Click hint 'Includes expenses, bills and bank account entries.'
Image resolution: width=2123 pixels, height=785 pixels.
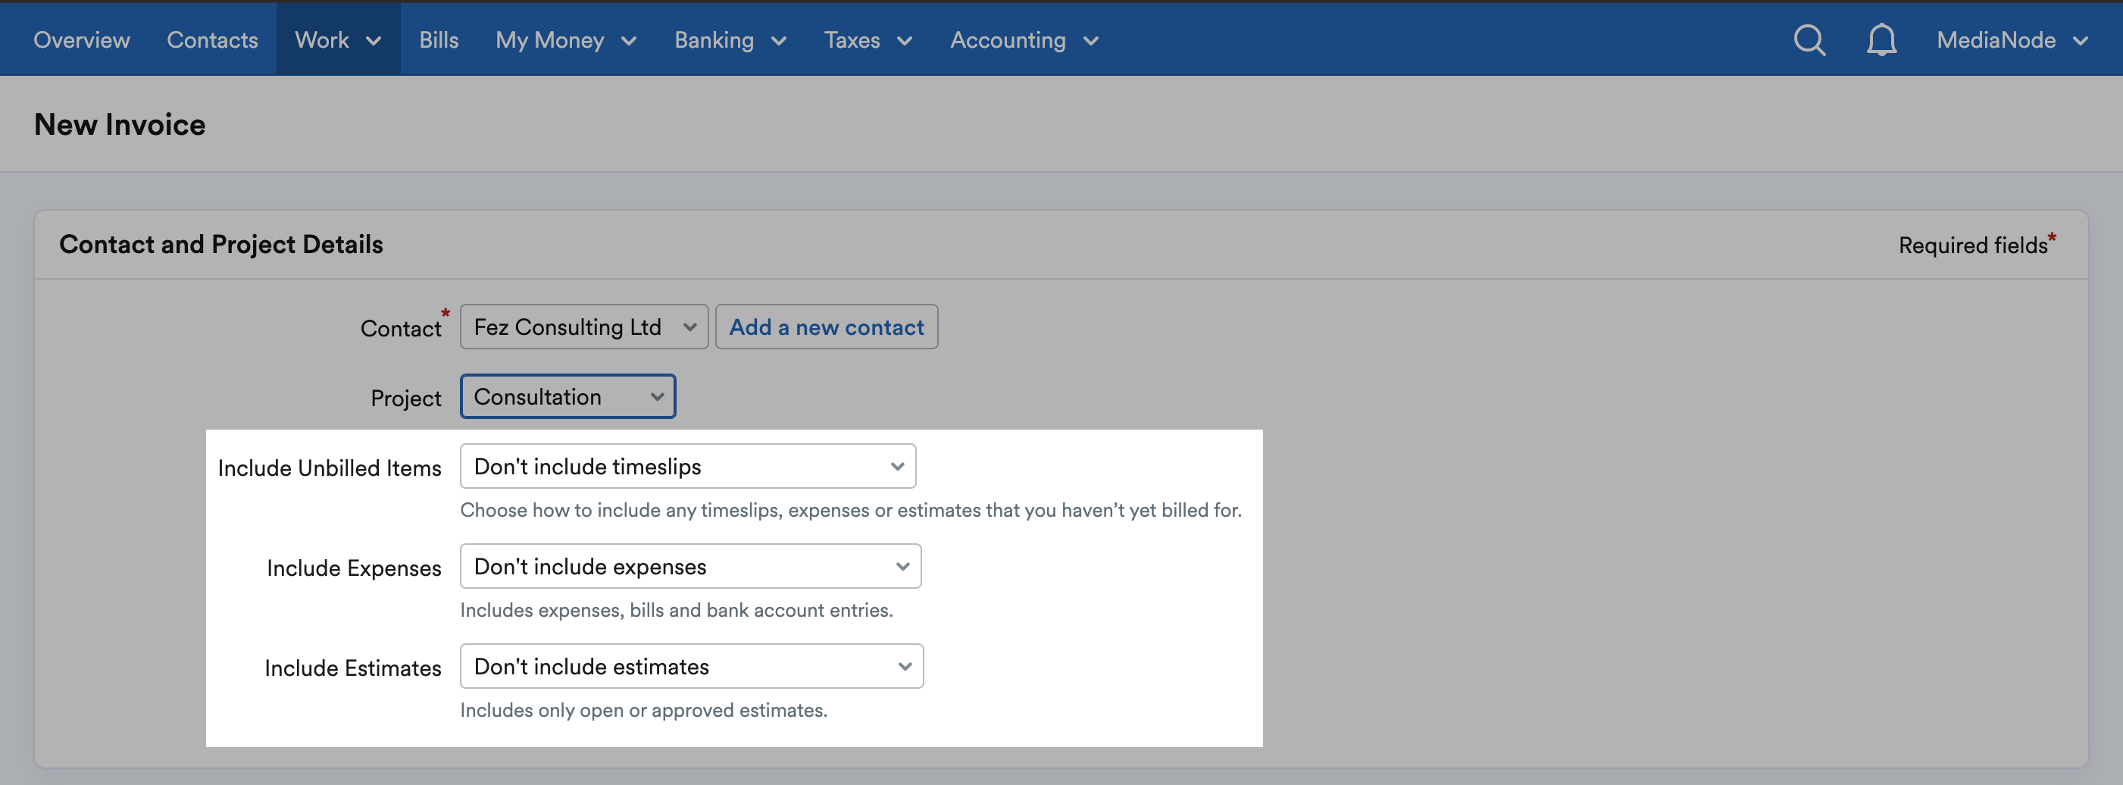coord(676,609)
